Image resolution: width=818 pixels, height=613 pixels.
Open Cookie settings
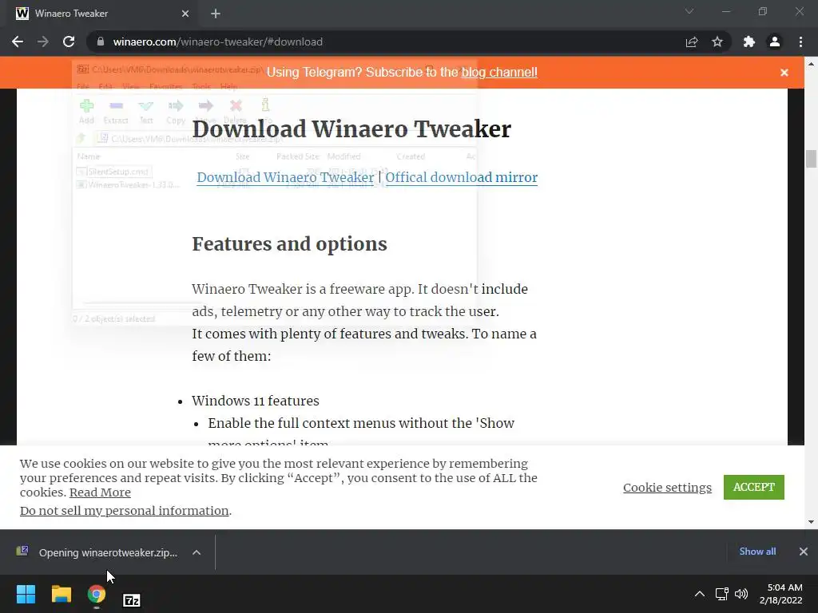click(667, 488)
